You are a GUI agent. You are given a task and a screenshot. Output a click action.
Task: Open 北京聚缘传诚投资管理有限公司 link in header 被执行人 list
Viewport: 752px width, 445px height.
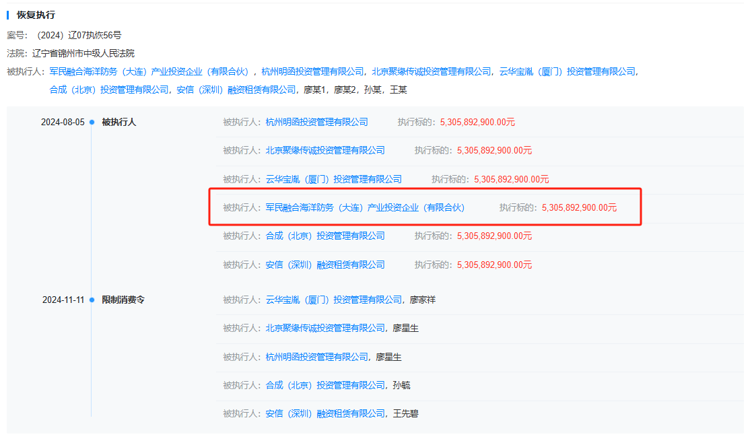[431, 71]
